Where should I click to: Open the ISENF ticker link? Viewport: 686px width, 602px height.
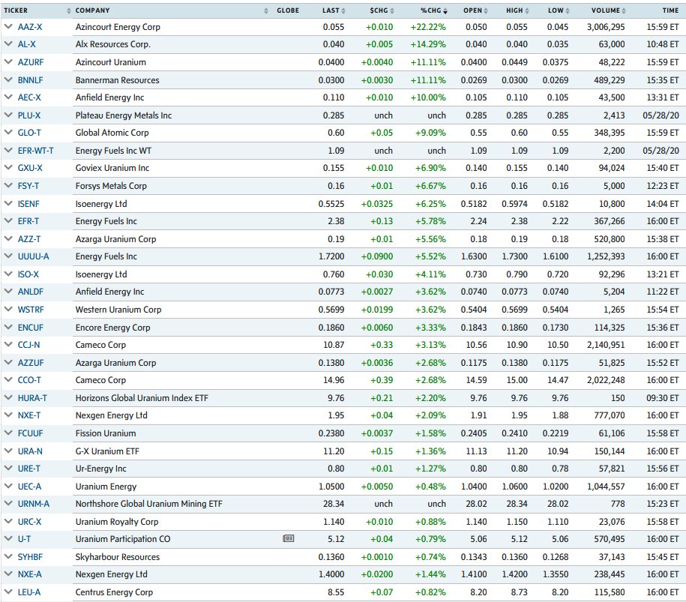[x=28, y=204]
